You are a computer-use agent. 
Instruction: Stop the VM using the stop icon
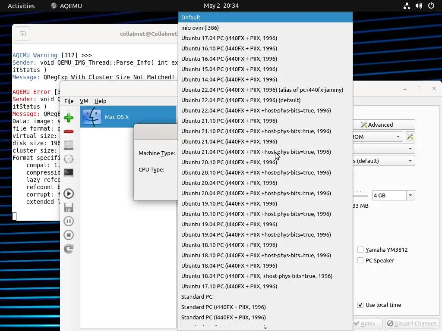pyautogui.click(x=69, y=235)
